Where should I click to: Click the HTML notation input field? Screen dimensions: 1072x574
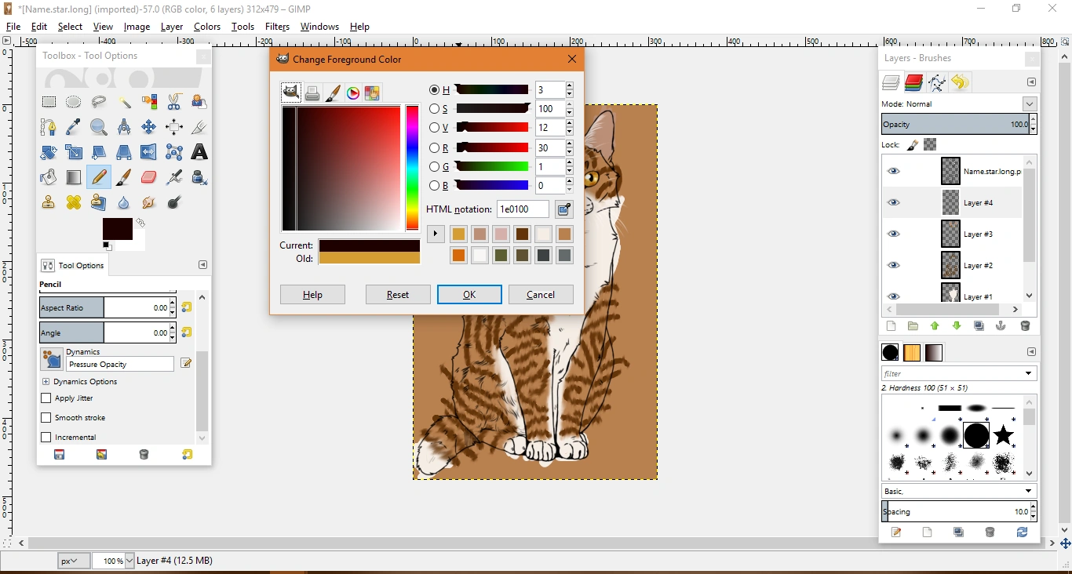coord(523,209)
